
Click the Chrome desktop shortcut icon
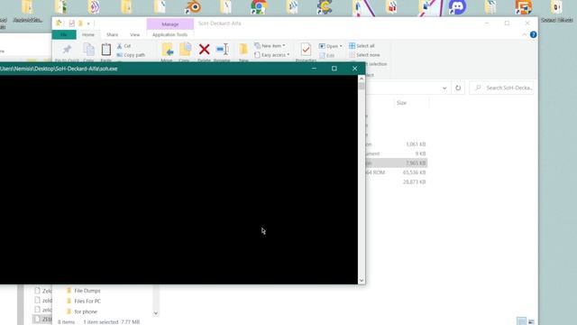[259, 7]
